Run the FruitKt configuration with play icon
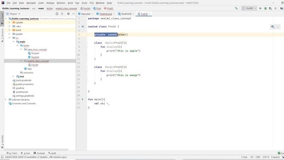 pos(260,8)
